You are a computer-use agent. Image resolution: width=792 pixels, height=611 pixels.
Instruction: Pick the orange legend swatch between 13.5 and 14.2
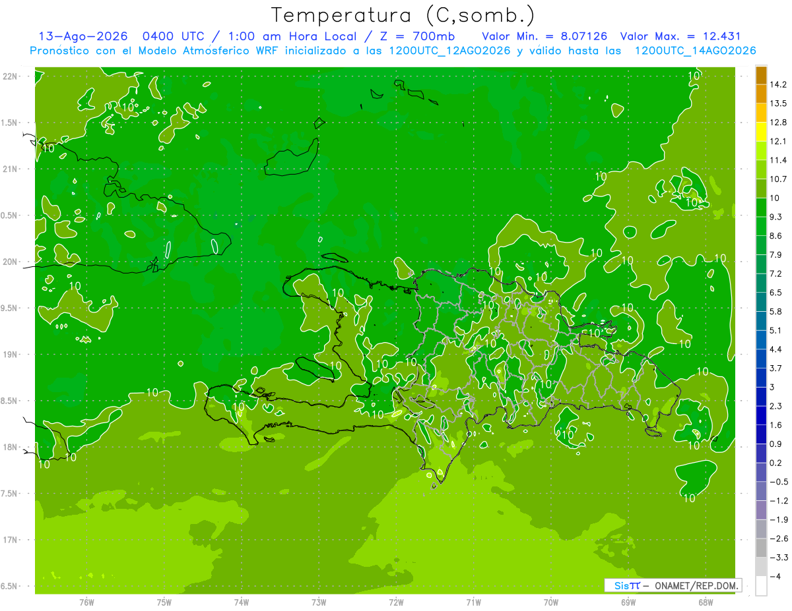(761, 94)
